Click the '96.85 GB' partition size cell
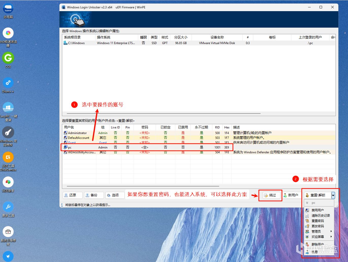The height and width of the screenshot is (262, 348). tap(181, 43)
